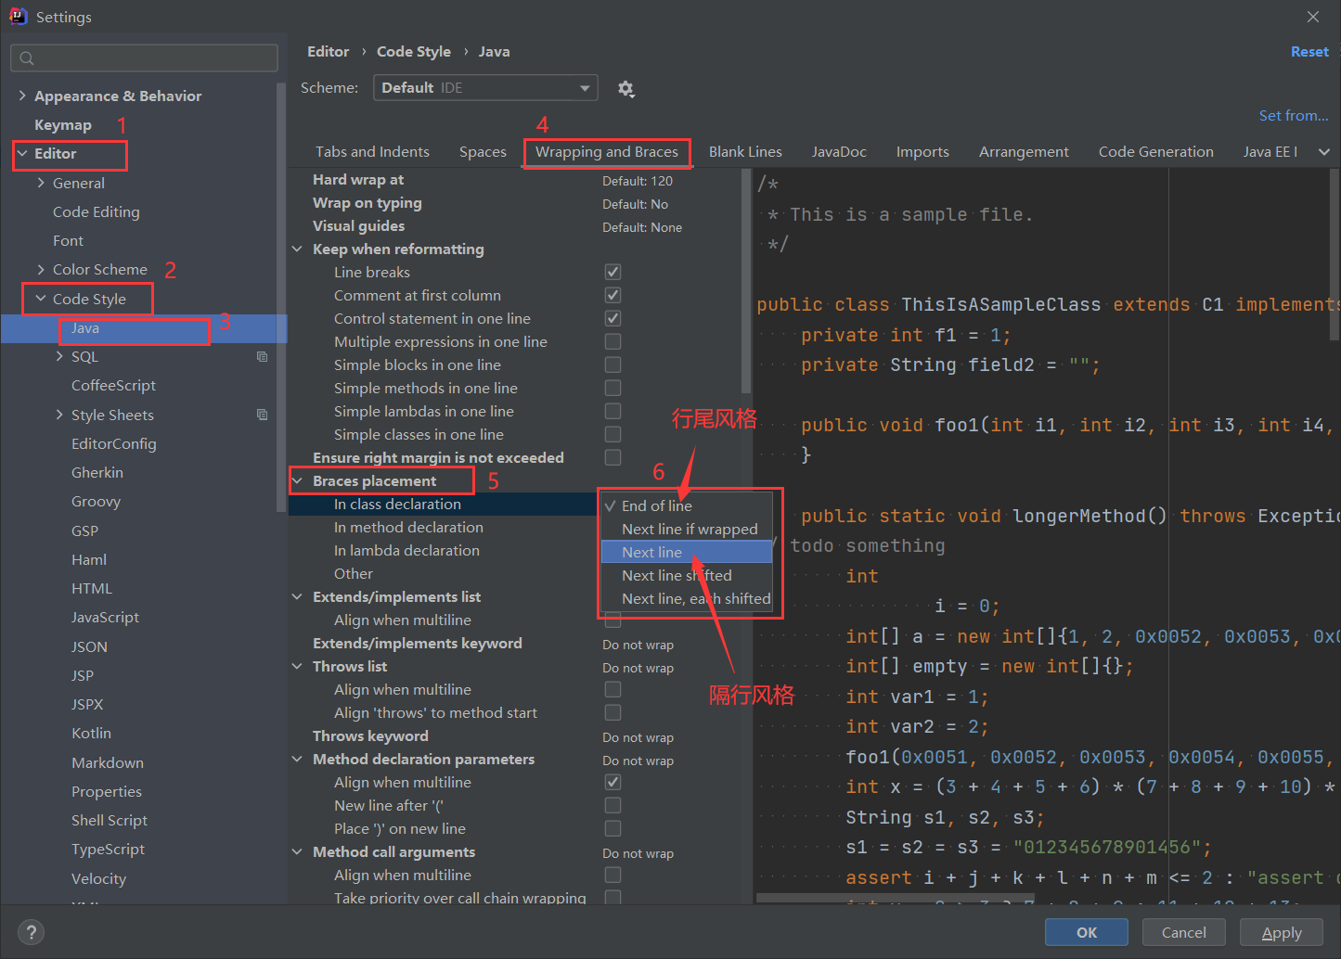
Task: Click the Cancel button
Action: 1184,932
